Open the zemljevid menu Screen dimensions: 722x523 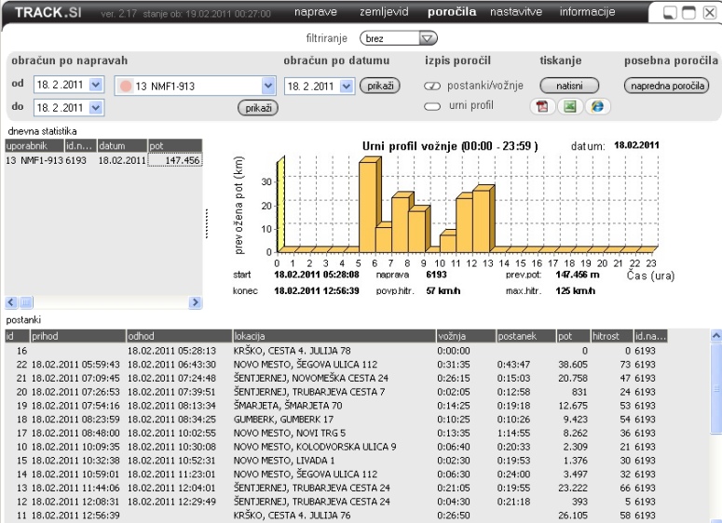(x=384, y=12)
